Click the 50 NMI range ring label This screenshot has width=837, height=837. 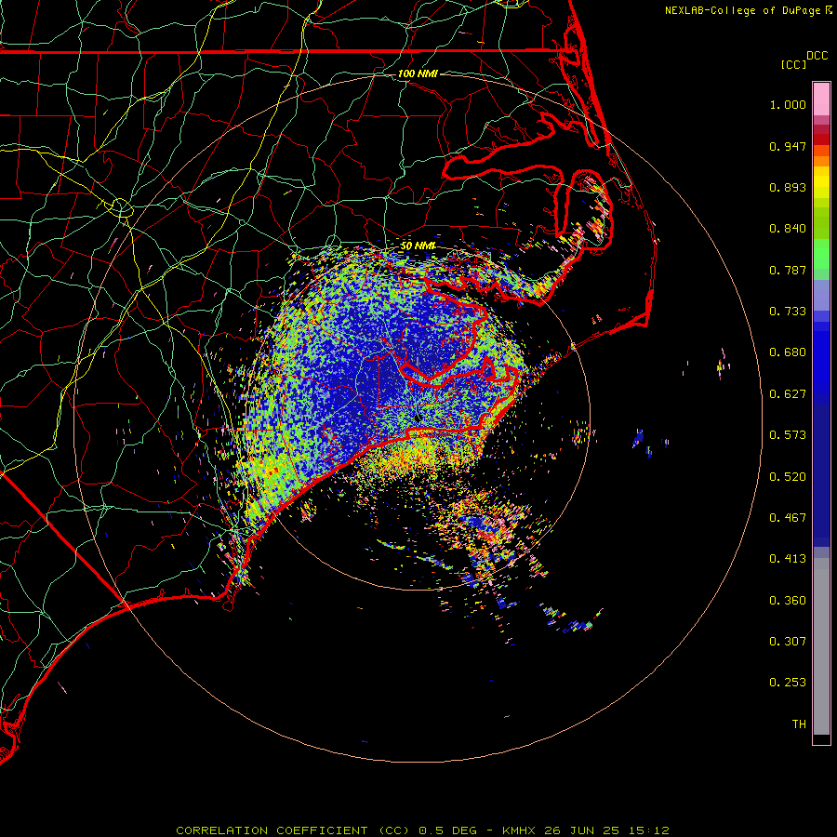(x=418, y=246)
